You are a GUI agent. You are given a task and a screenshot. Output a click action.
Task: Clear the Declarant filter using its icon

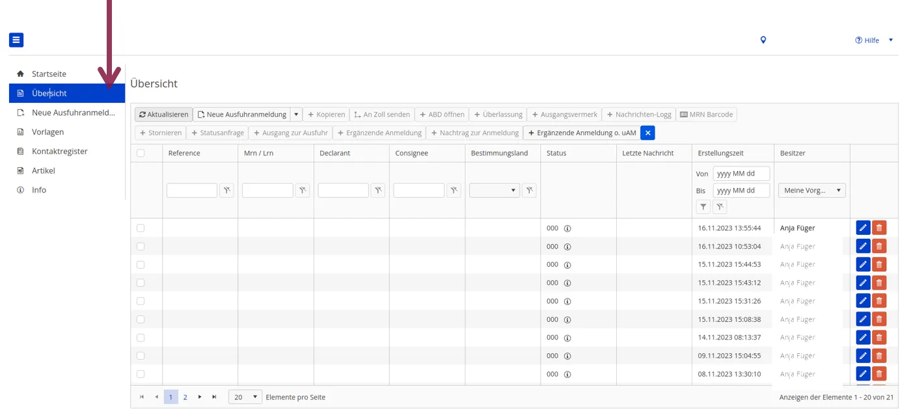coord(377,191)
